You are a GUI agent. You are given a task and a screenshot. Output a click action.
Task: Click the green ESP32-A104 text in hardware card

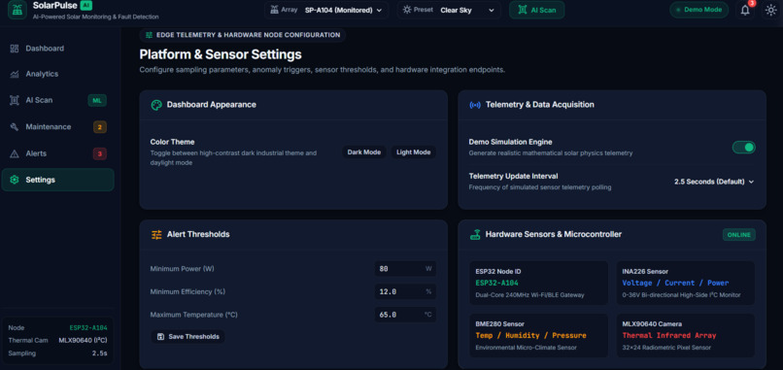tap(496, 283)
